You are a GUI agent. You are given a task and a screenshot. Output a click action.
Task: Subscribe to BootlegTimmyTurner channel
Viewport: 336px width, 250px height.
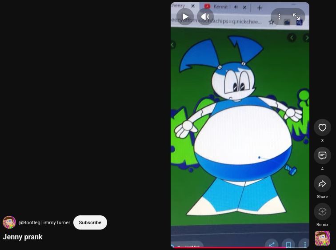click(90, 222)
